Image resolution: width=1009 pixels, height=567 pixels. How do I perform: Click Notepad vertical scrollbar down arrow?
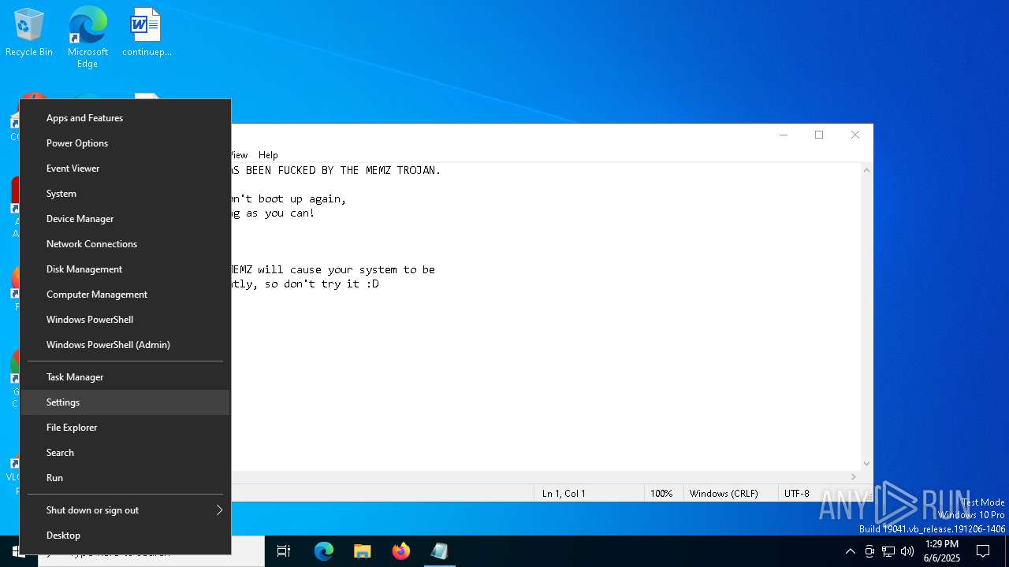click(867, 464)
